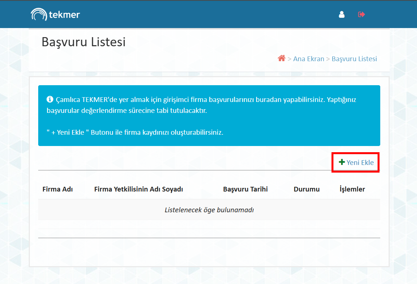Select Firma Yetkilisinin Adı Soyadı column header

click(x=139, y=189)
